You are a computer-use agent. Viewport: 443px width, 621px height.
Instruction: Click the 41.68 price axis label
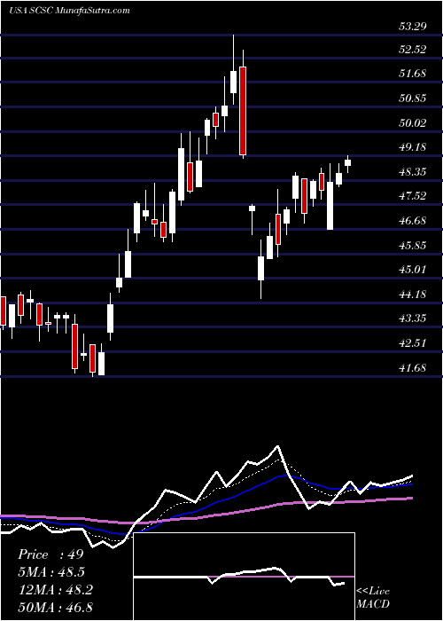(414, 367)
